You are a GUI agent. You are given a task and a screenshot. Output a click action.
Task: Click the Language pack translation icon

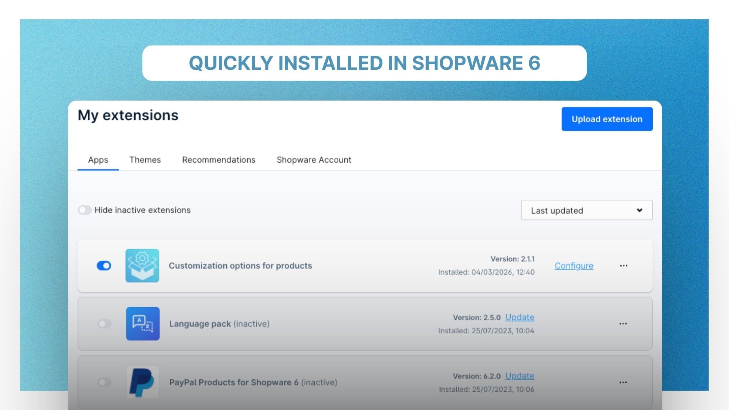click(142, 323)
